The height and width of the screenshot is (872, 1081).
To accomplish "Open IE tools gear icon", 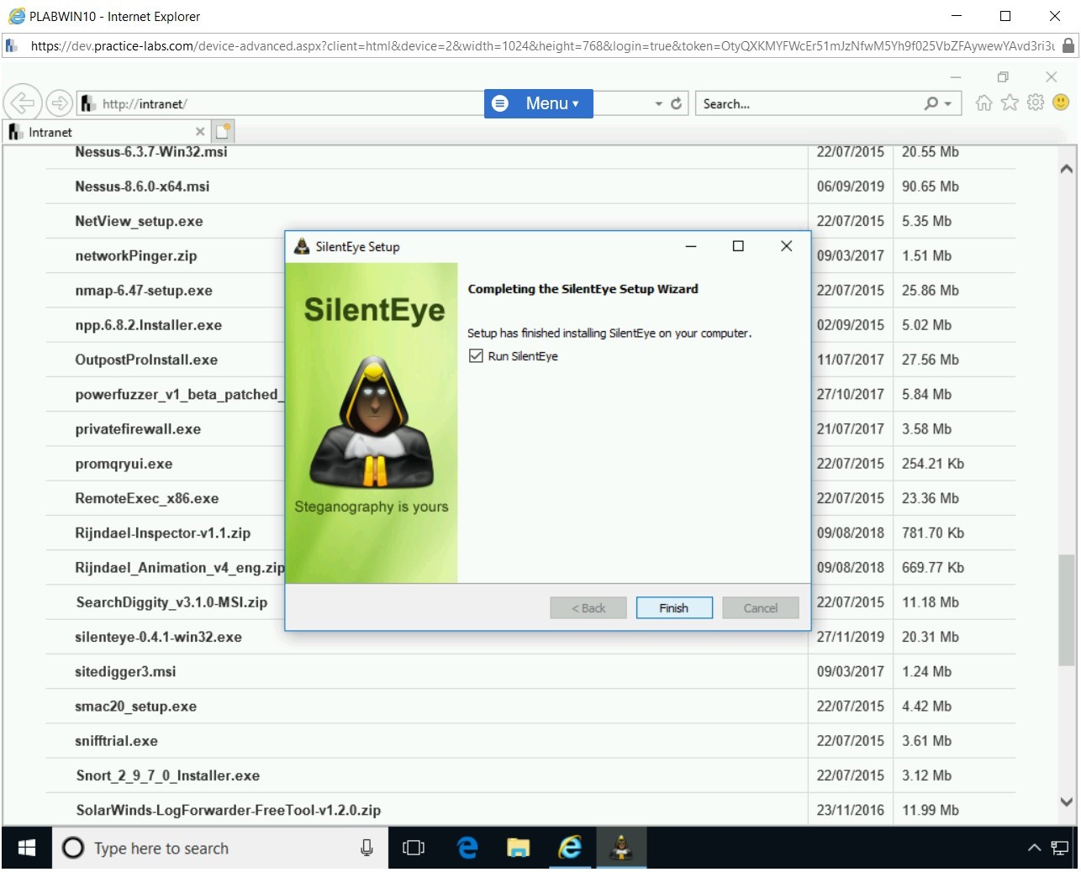I will pos(1036,102).
